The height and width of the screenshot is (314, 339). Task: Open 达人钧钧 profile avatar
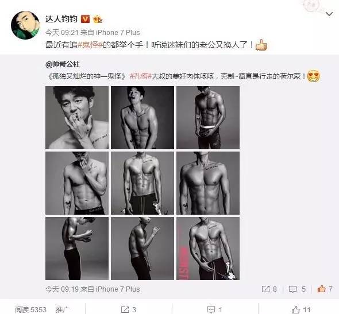(x=25, y=25)
